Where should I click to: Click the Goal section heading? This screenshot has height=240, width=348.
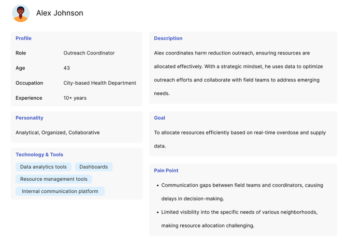click(x=159, y=118)
